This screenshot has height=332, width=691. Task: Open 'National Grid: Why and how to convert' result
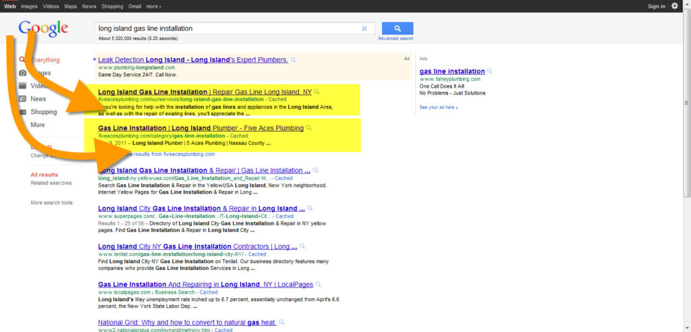188,323
